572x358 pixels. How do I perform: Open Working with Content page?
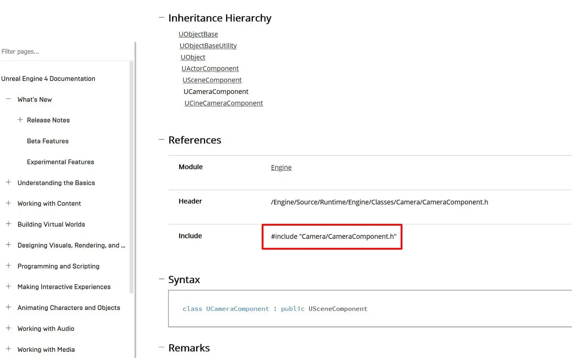click(49, 203)
